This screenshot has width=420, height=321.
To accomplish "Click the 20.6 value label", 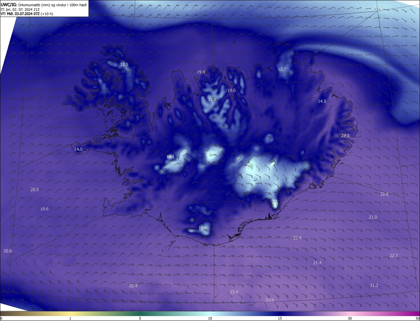I will 8,251.
